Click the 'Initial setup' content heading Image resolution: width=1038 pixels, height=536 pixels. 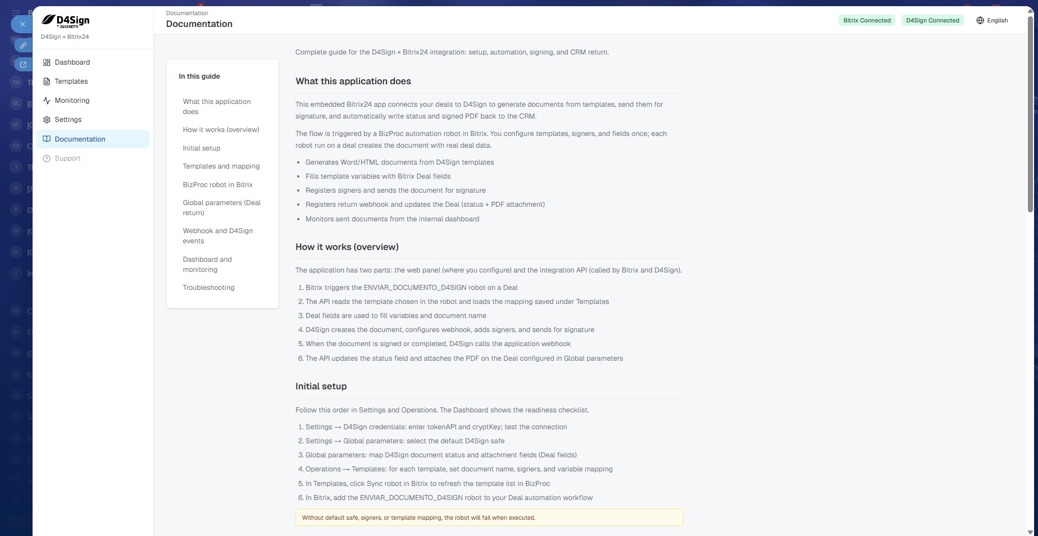coord(321,387)
